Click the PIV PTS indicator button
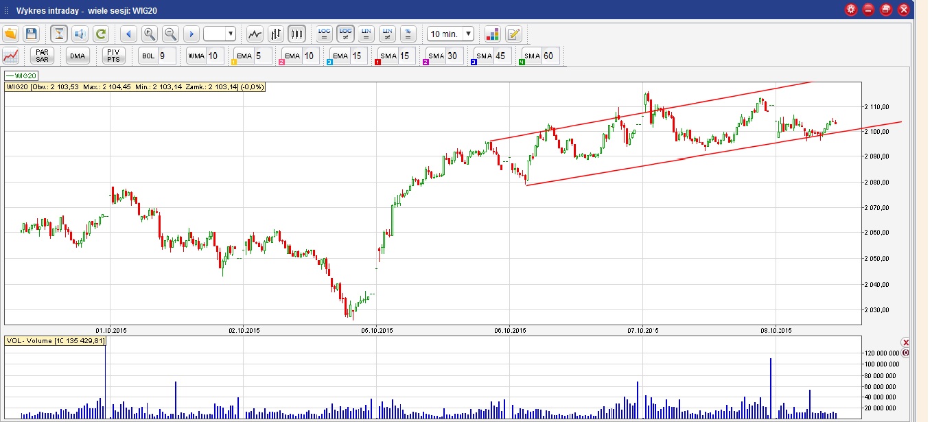943x422 pixels. click(x=113, y=56)
